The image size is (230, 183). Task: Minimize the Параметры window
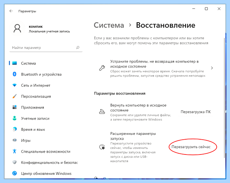coord(194,9)
